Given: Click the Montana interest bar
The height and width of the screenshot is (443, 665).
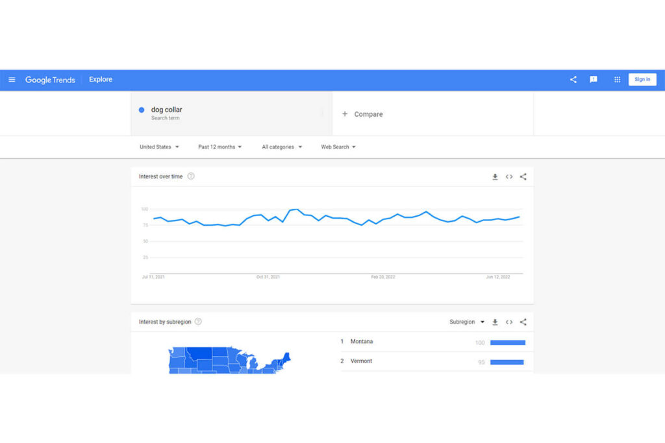Looking at the screenshot, I should (x=508, y=342).
